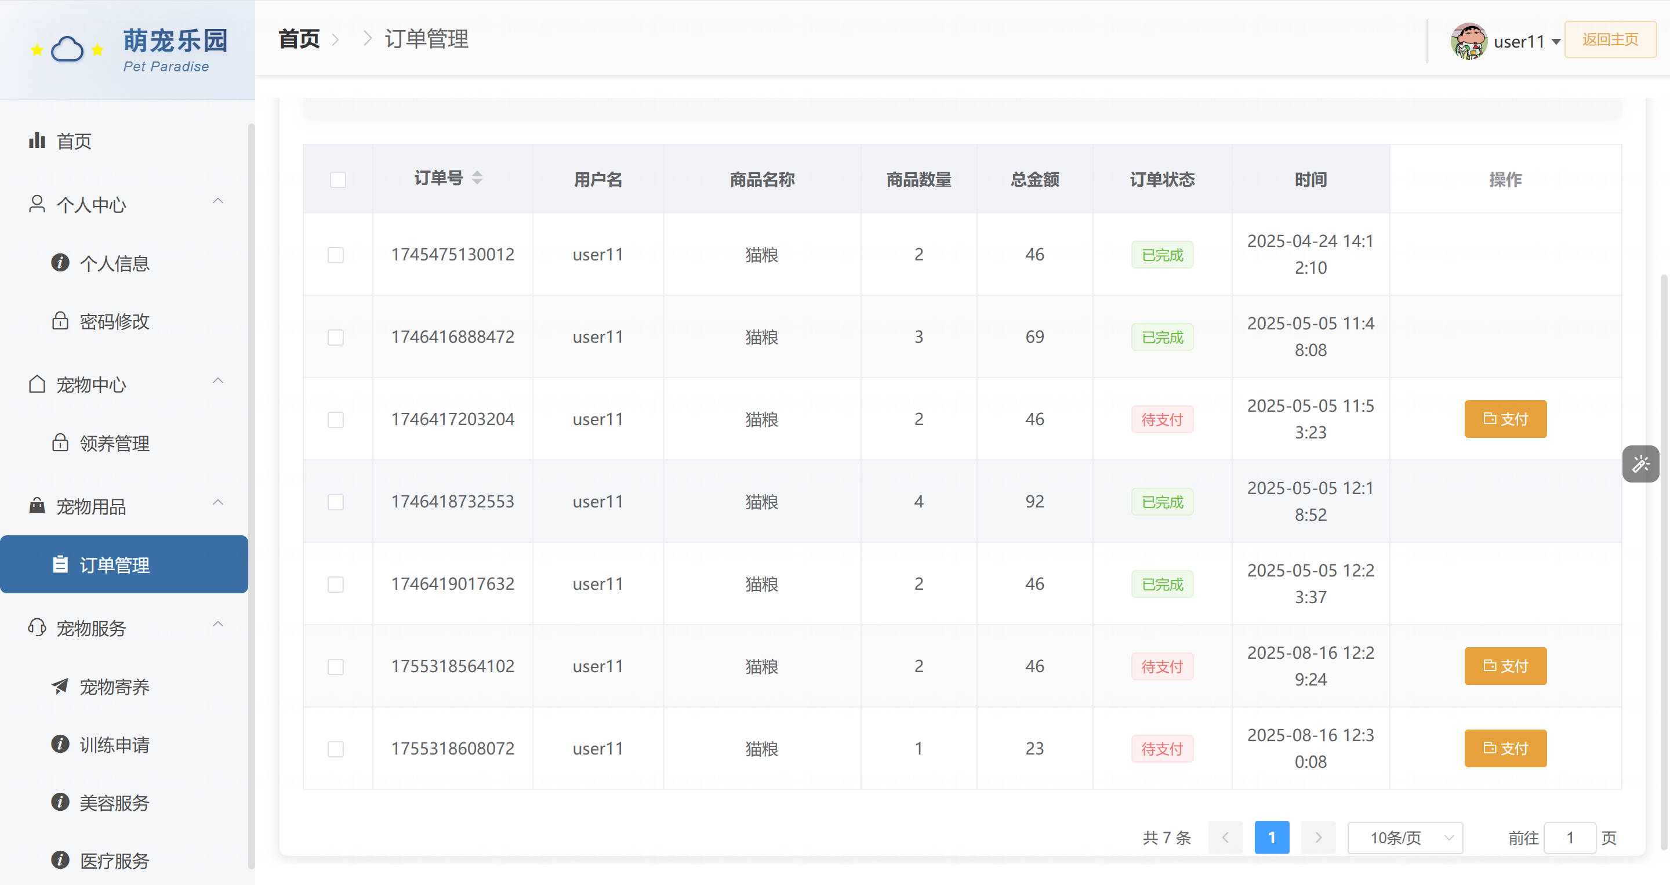Open 首页 in the sidebar
The height and width of the screenshot is (885, 1670).
124,141
